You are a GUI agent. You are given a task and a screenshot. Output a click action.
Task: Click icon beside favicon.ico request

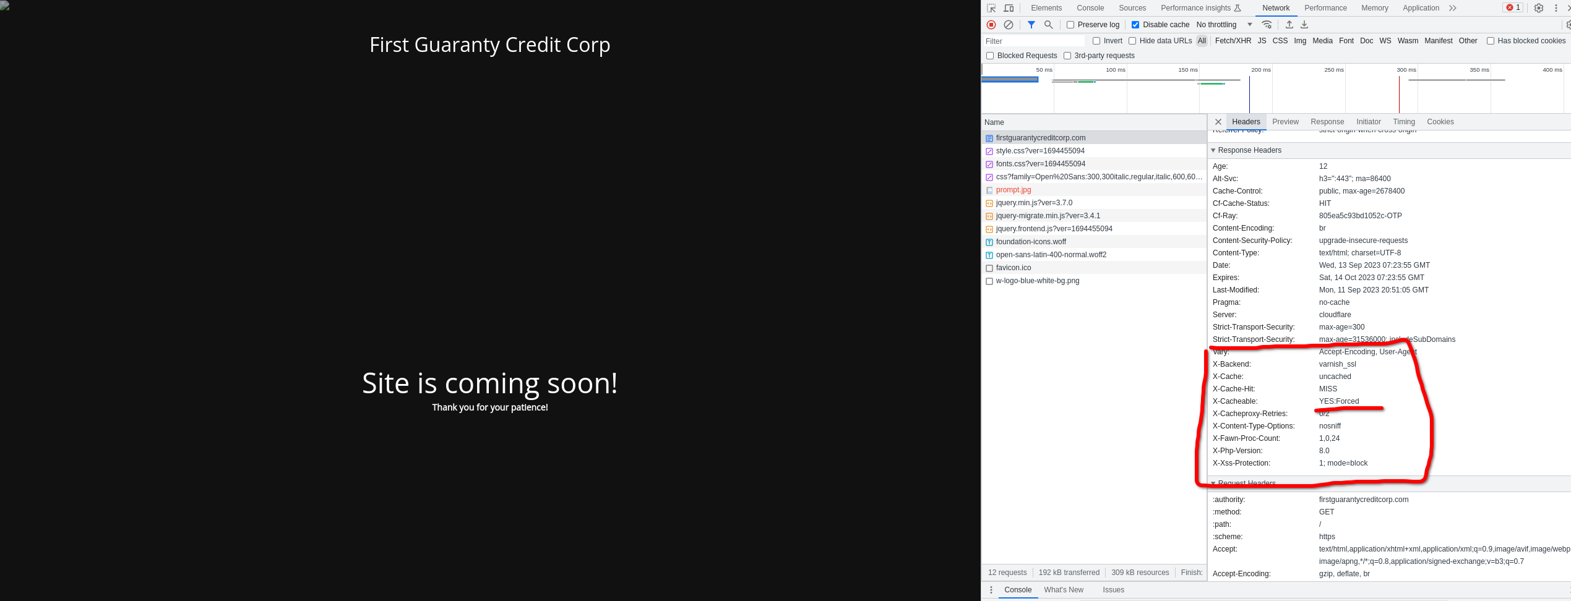989,268
